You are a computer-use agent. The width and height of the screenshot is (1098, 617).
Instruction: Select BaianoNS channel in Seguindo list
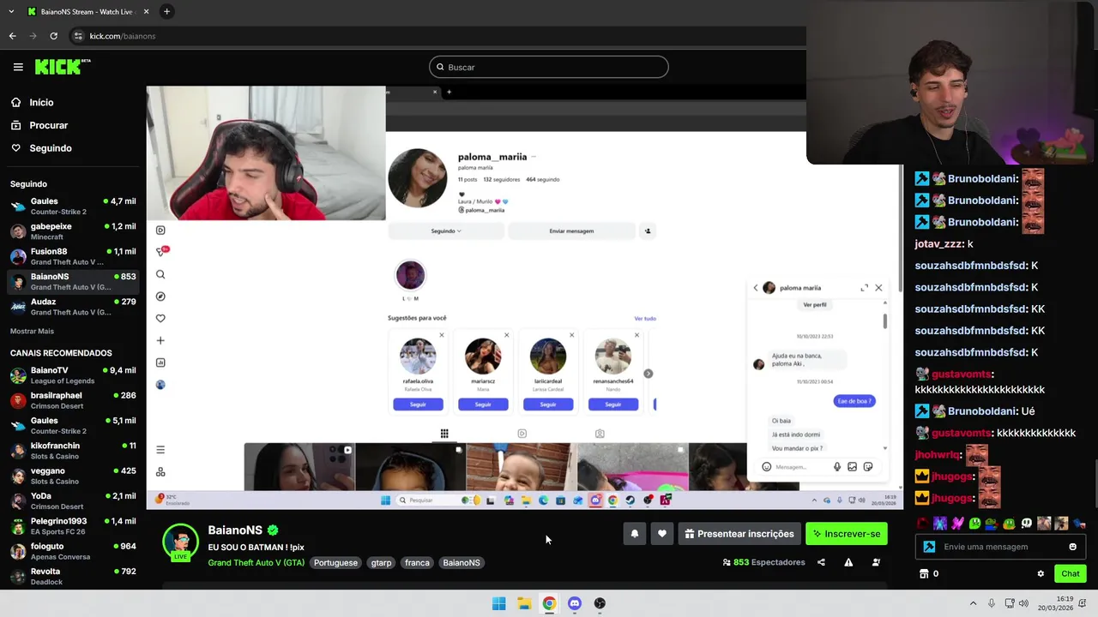tap(74, 281)
